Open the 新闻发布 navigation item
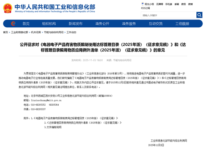 click(x=76, y=24)
